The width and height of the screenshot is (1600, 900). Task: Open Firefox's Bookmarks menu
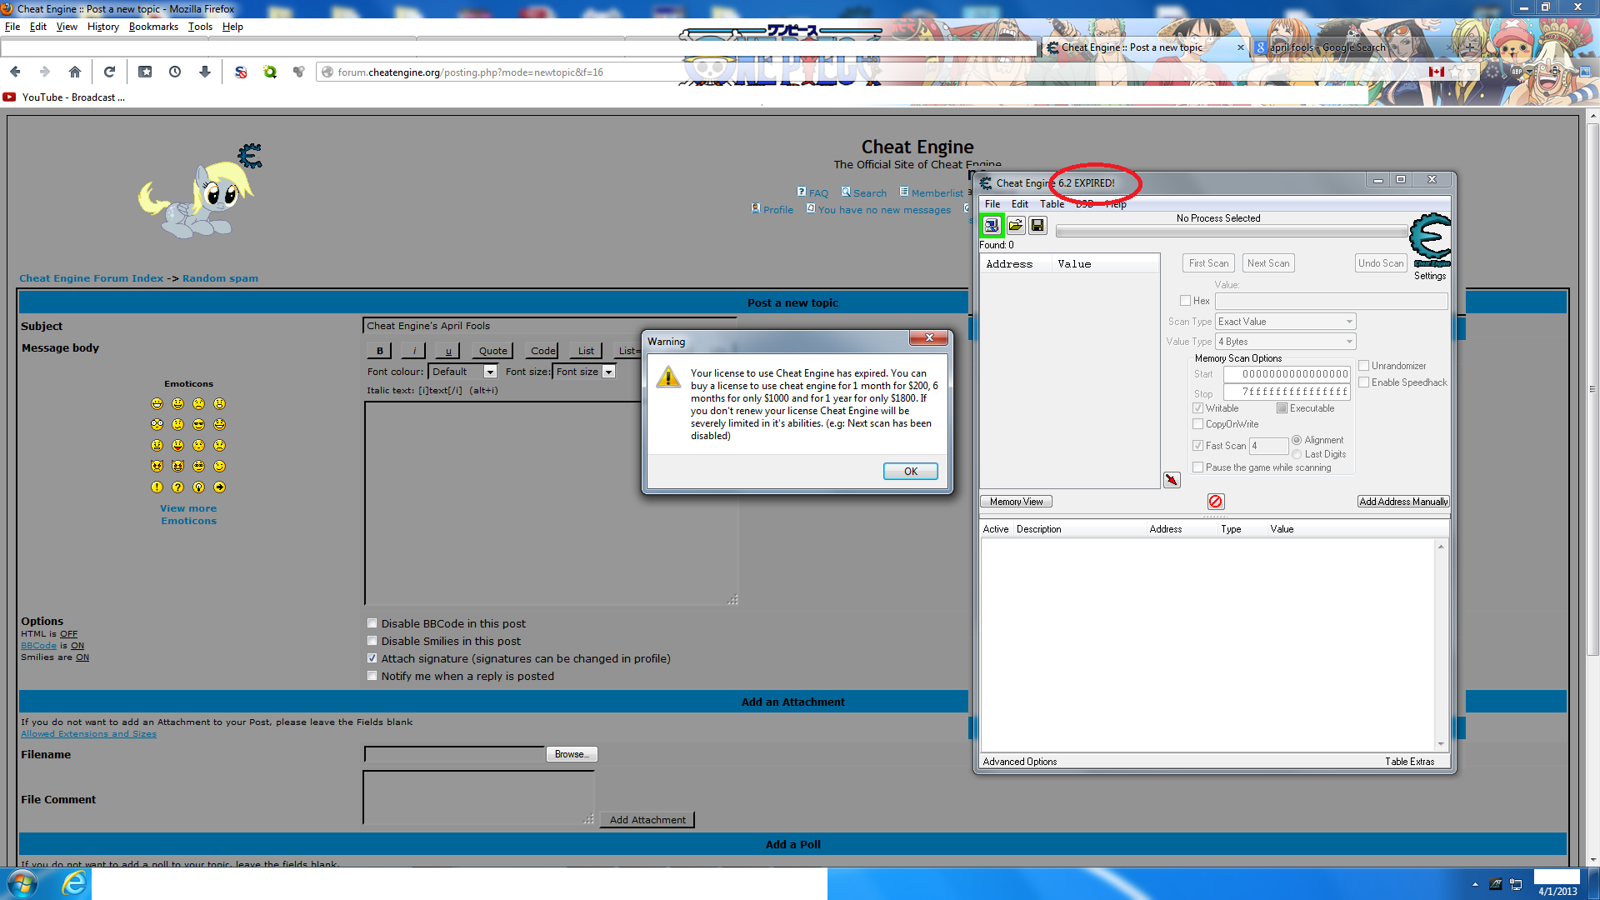[x=153, y=27]
